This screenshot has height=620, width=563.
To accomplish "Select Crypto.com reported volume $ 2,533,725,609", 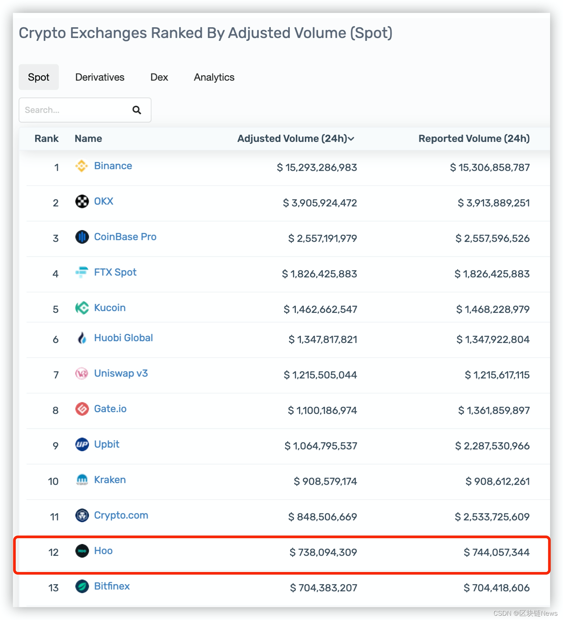I will point(492,517).
